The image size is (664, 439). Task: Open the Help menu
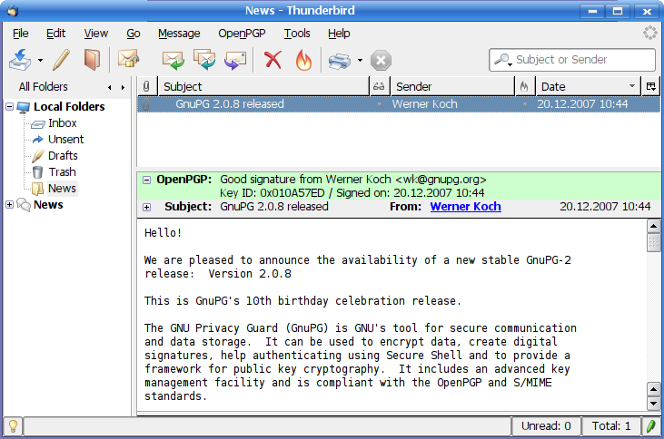coord(339,33)
